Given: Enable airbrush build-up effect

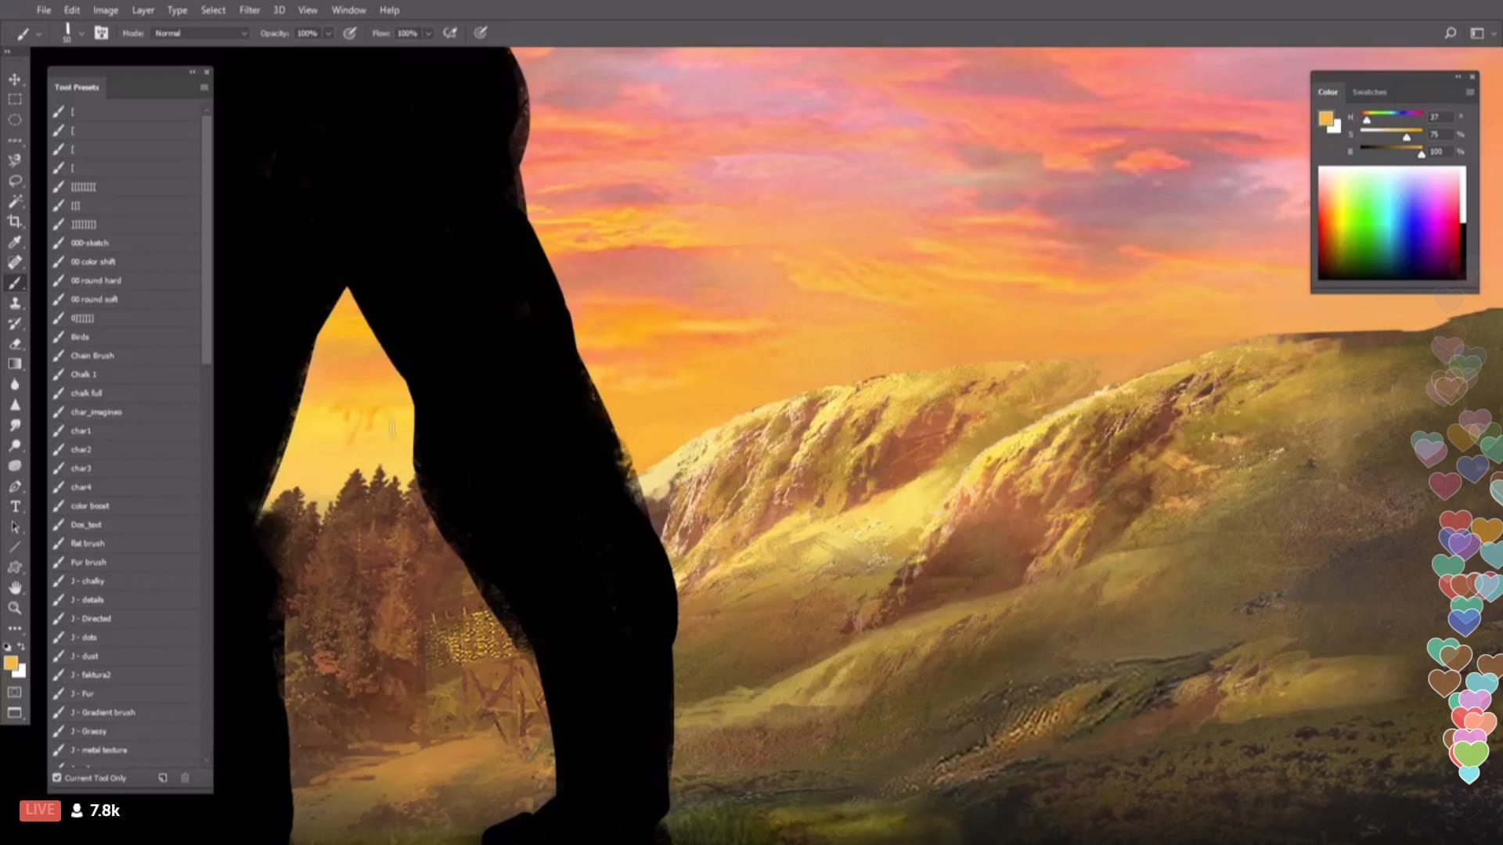Looking at the screenshot, I should [449, 33].
